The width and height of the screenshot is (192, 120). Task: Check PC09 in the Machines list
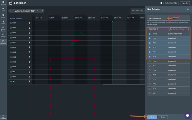pos(150,75)
